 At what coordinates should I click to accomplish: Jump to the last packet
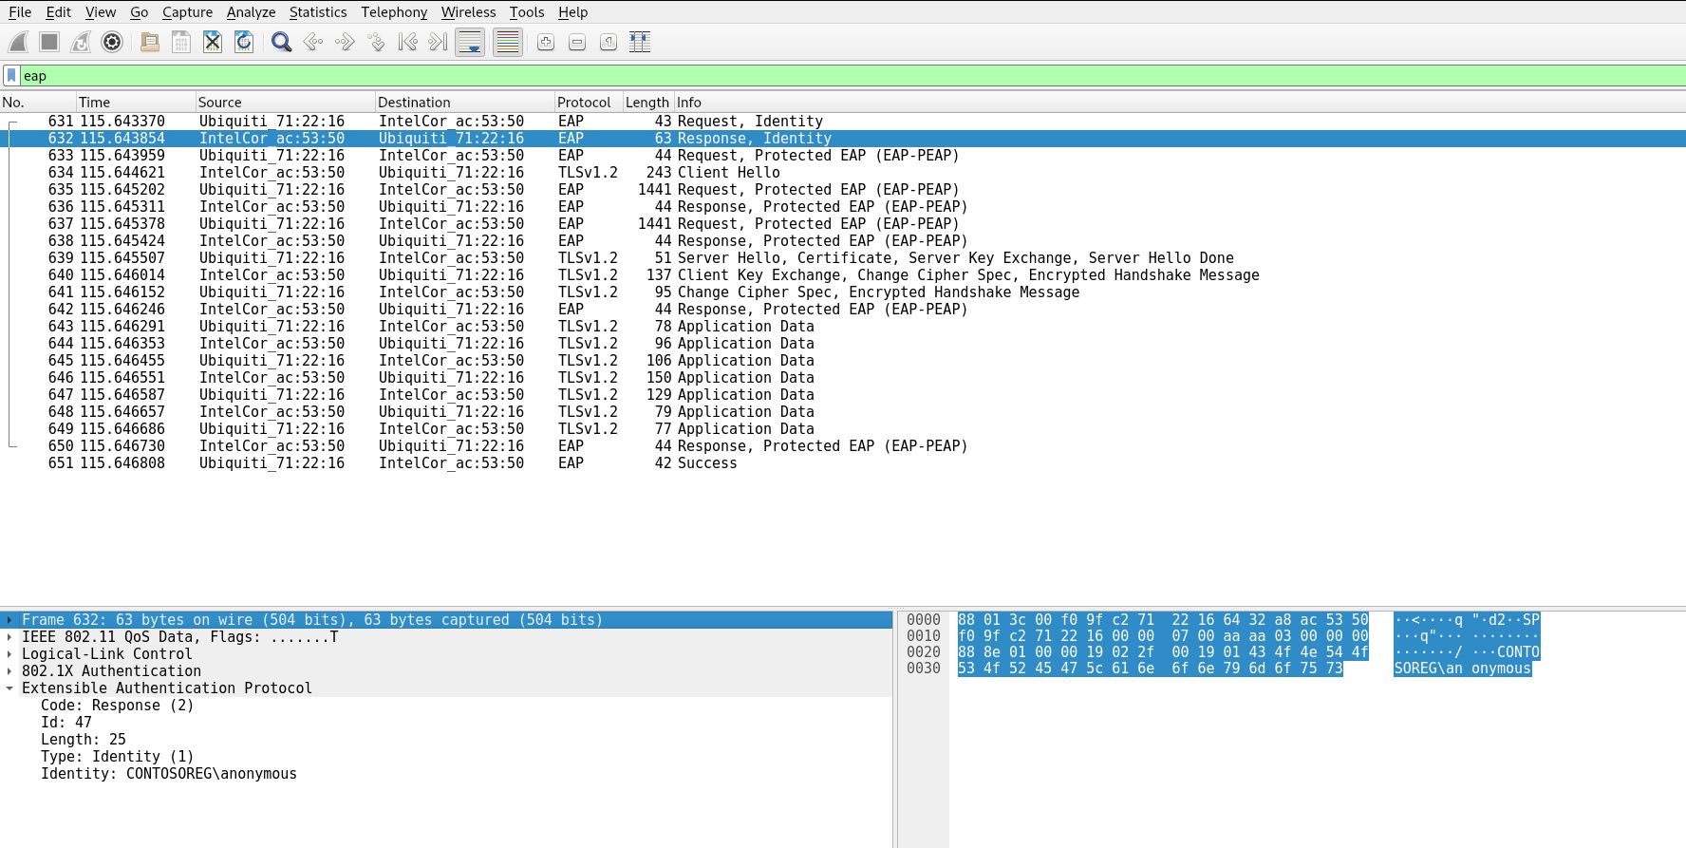point(438,42)
